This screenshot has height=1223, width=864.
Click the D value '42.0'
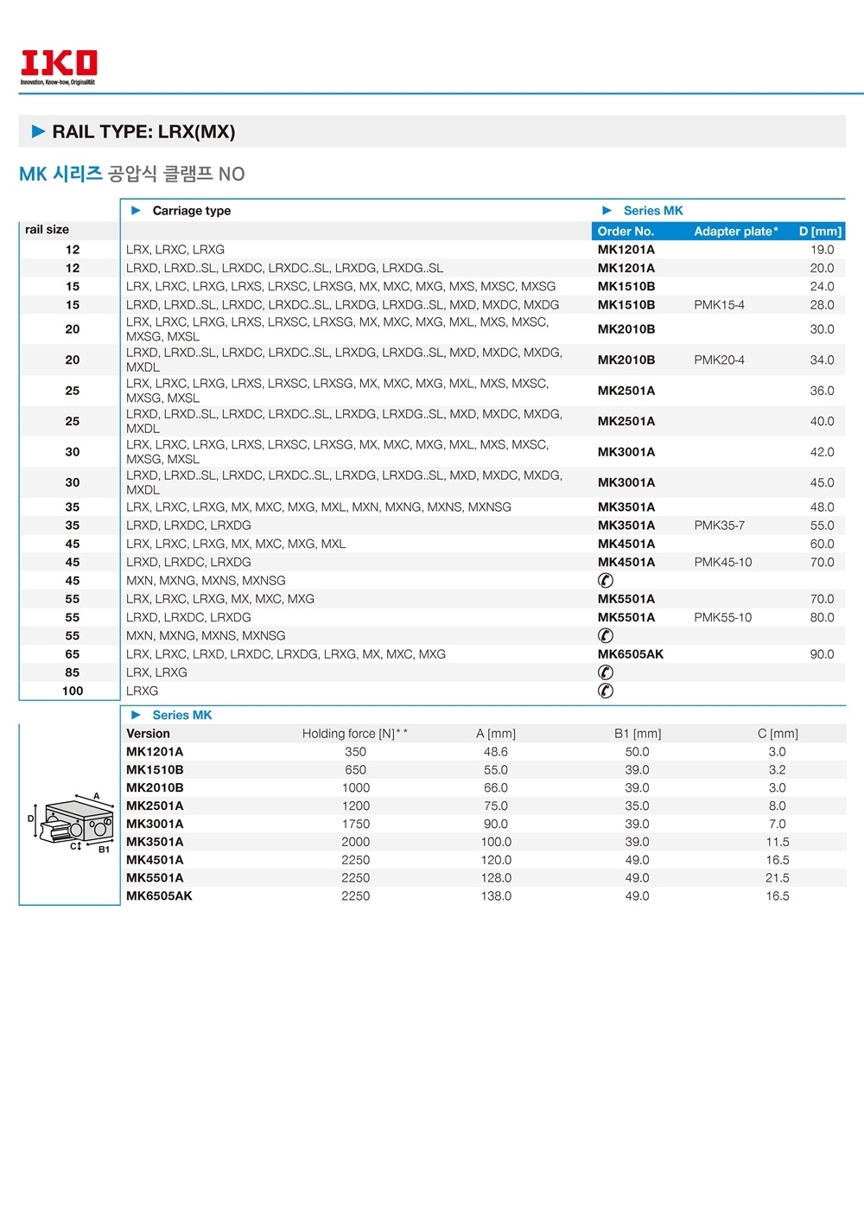(823, 452)
